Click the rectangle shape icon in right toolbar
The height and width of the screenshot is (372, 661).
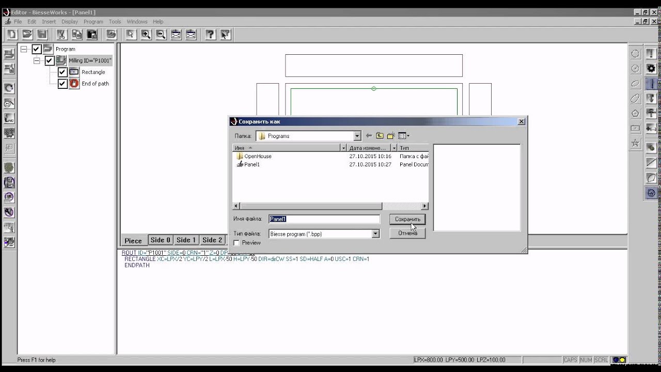click(635, 128)
